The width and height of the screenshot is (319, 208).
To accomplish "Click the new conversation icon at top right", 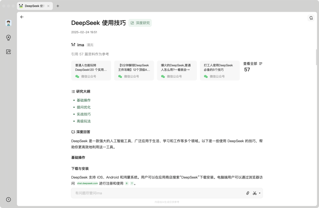I will (311, 18).
